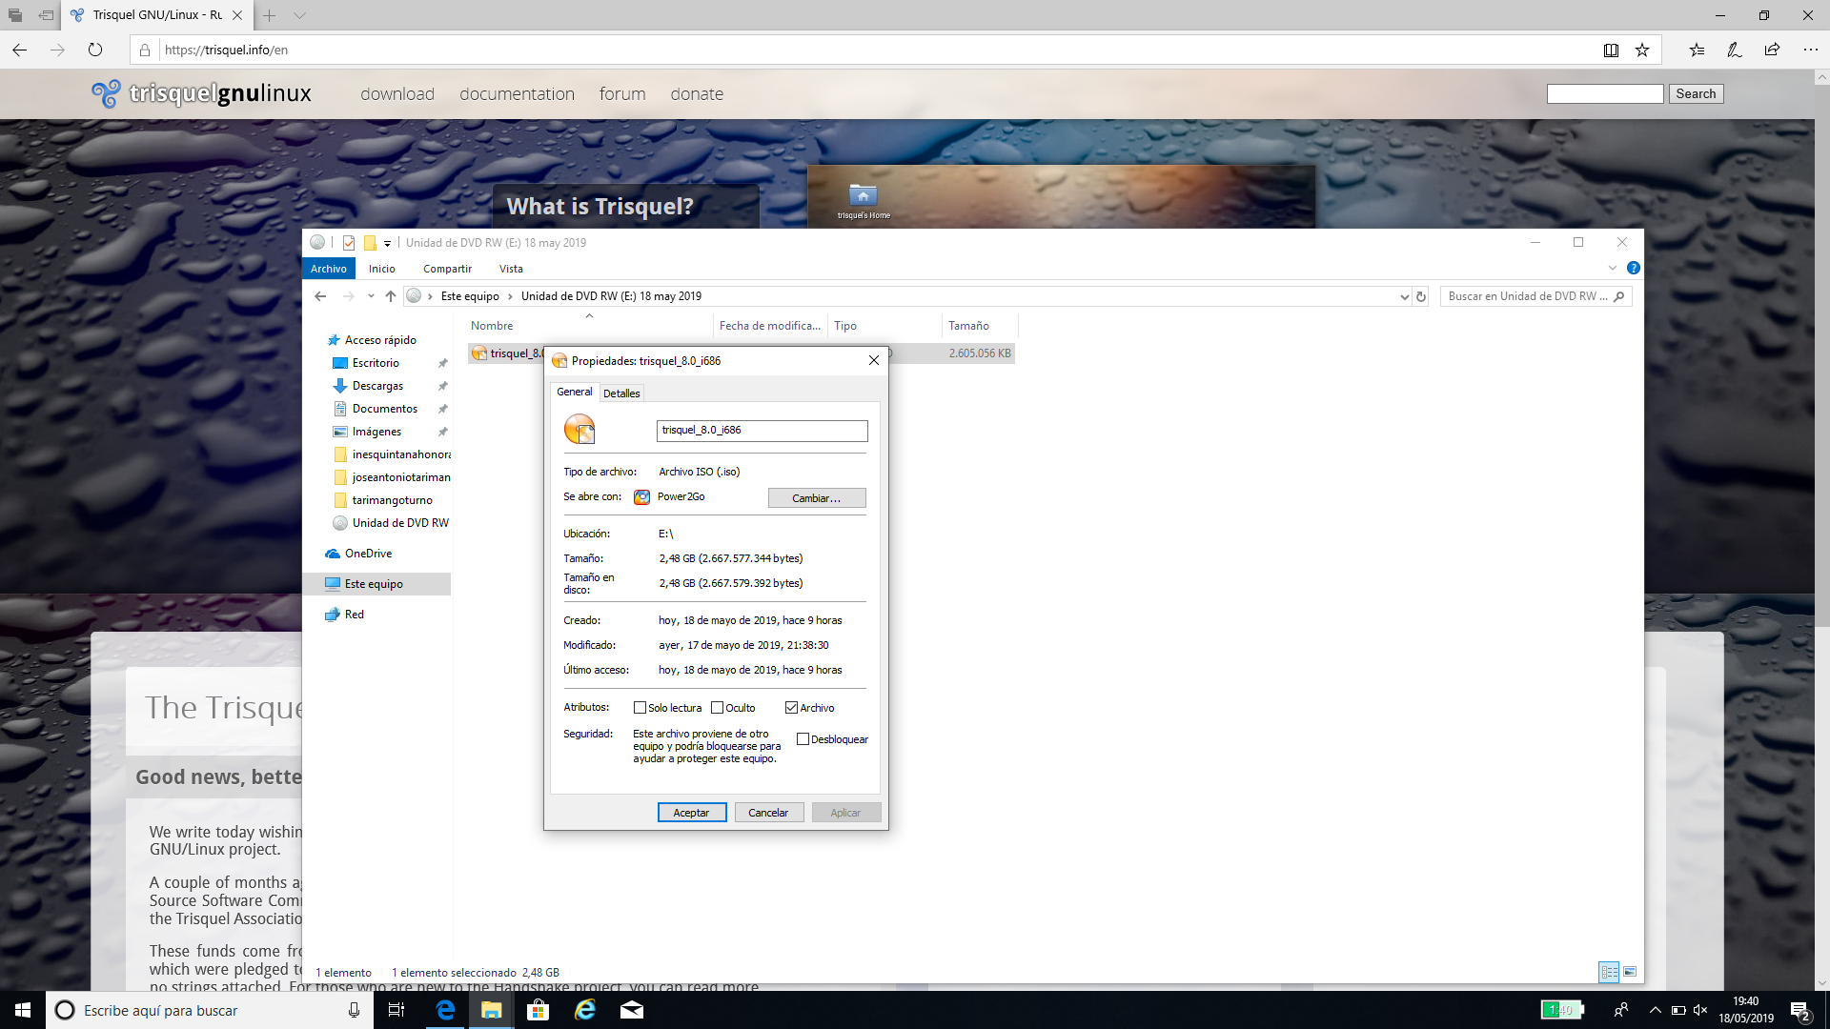Close the properties dialog
This screenshot has width=1830, height=1029.
pos(873,361)
